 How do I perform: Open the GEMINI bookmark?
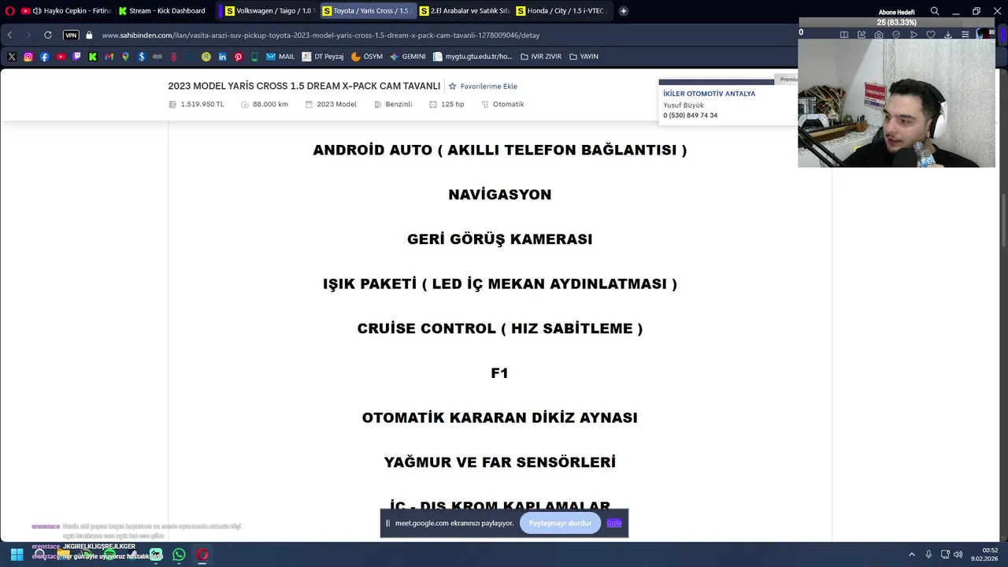click(407, 57)
